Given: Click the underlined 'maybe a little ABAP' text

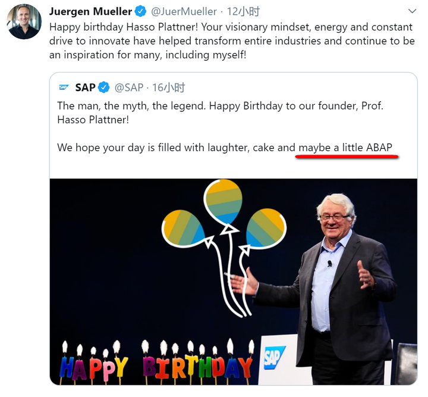Looking at the screenshot, I should point(345,148).
